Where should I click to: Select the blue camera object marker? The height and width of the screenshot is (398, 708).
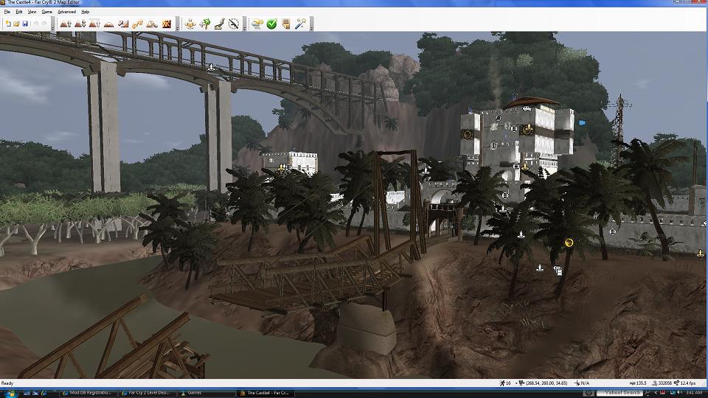click(x=582, y=122)
